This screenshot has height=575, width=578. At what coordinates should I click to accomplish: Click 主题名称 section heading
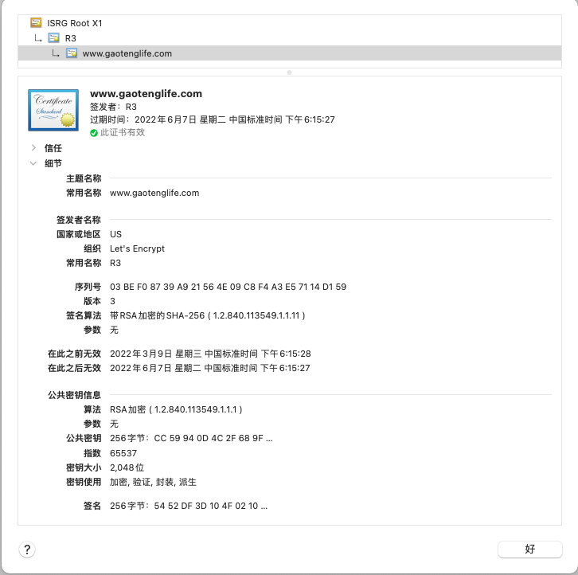[x=84, y=178]
